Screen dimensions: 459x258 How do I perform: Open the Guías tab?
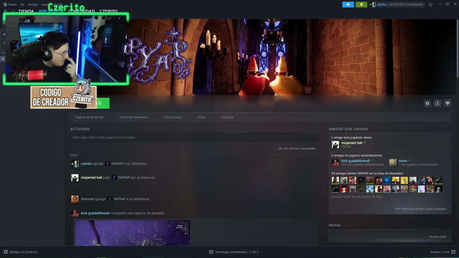click(x=202, y=117)
